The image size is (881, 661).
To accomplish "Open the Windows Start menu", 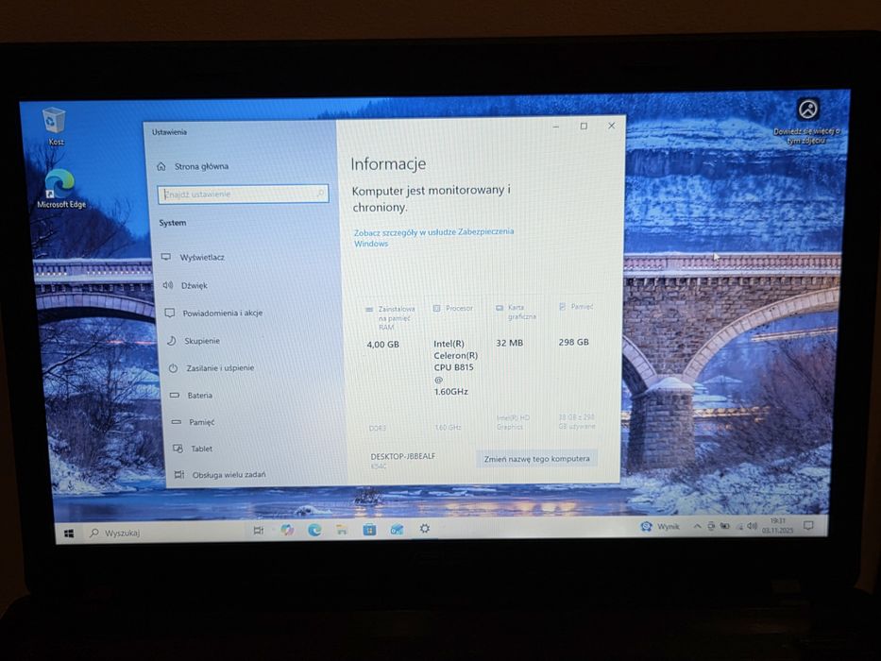I will pyautogui.click(x=69, y=534).
